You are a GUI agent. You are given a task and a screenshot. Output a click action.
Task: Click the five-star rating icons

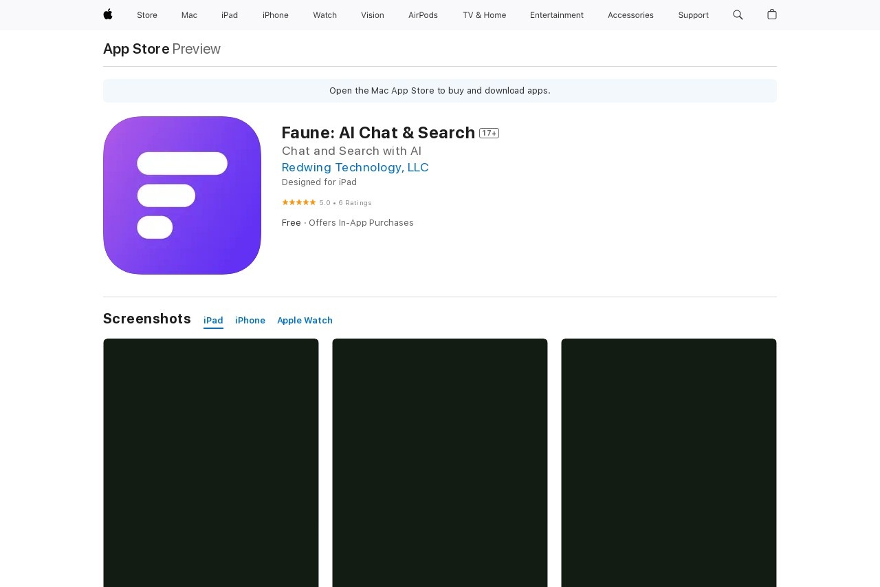299,202
